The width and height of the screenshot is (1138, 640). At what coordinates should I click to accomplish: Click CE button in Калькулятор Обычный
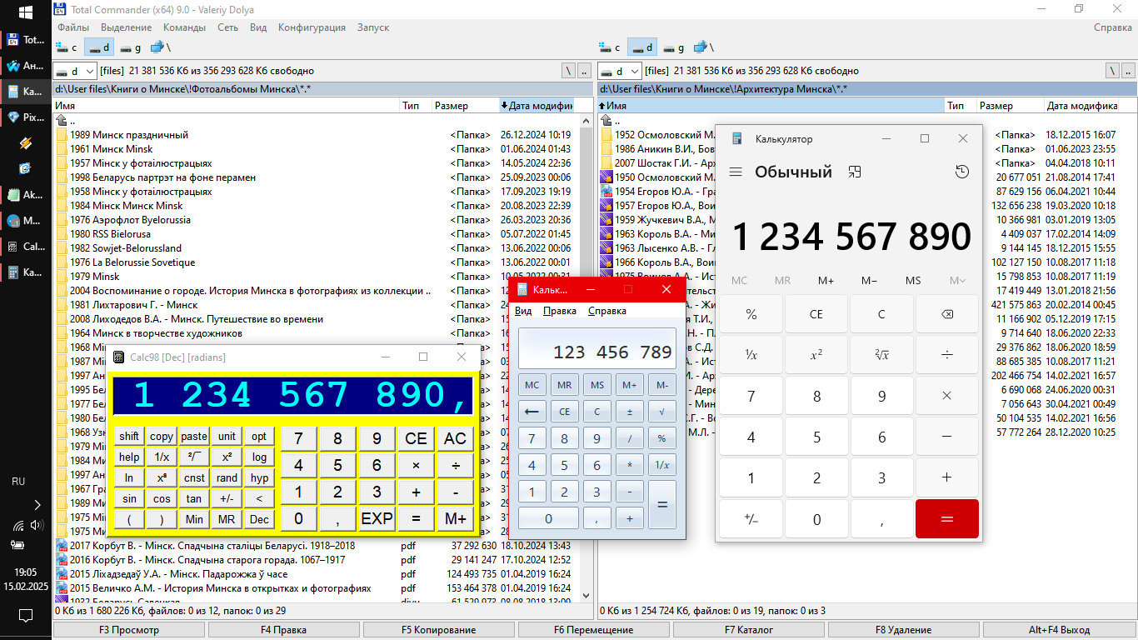tap(816, 314)
